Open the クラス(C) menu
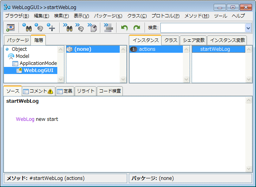The width and height of the screenshot is (256, 187). coord(137,16)
